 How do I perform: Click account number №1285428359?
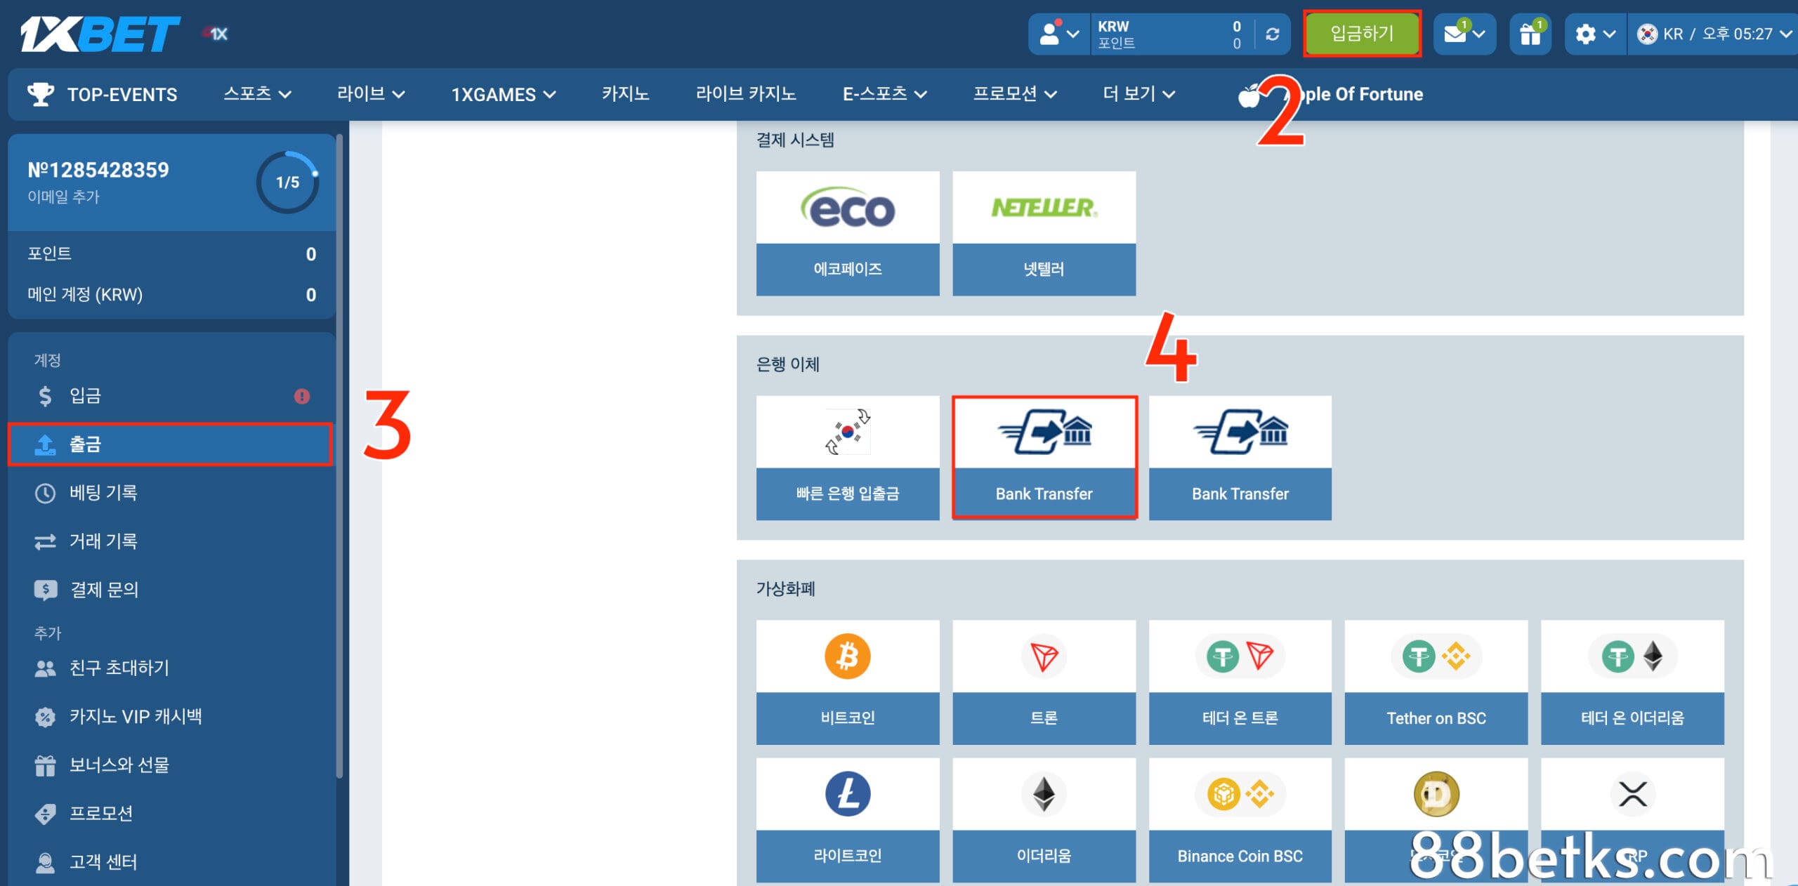pos(98,170)
